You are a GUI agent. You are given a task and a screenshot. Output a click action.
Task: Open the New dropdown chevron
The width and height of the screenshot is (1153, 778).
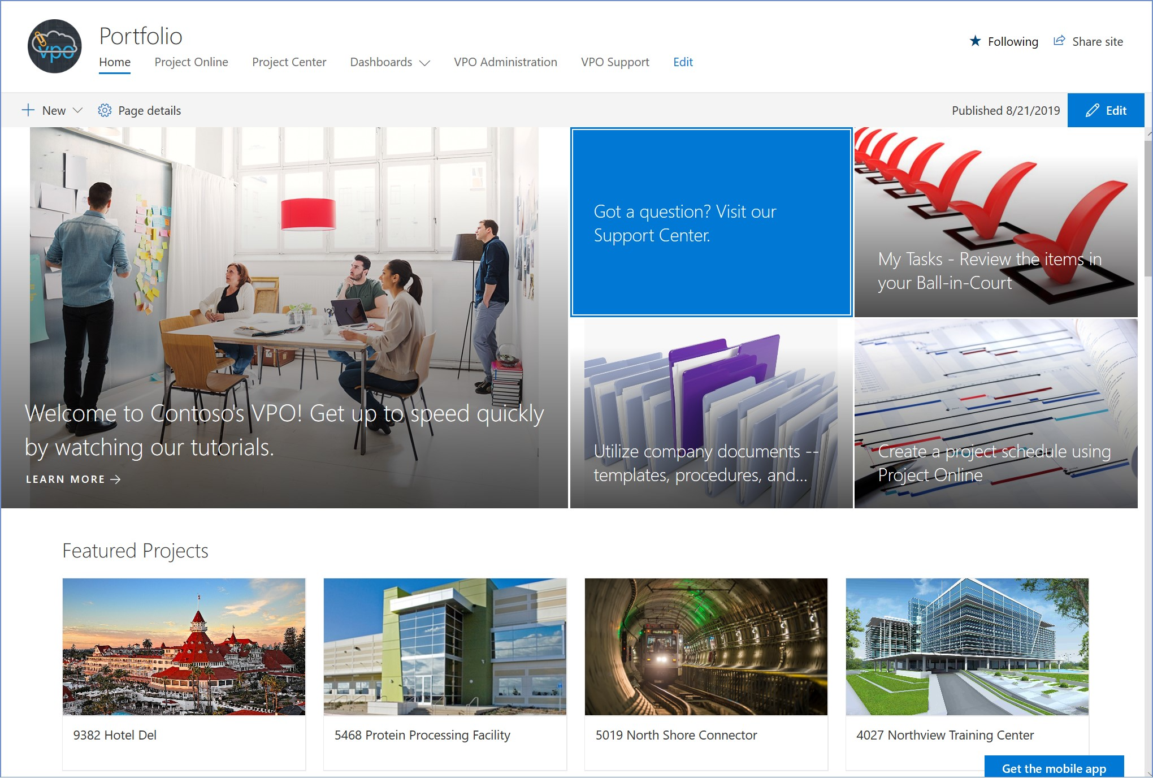(77, 110)
